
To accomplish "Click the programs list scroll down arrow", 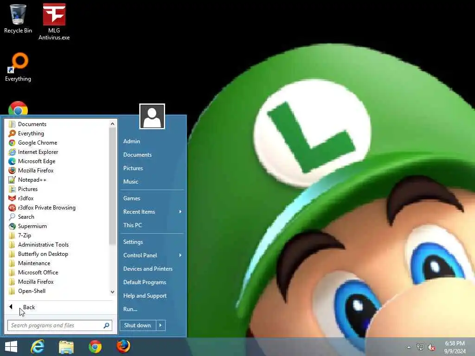I will coord(112,292).
